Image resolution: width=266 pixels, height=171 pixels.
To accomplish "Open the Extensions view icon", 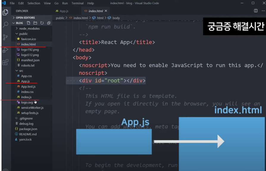I will [x=5, y=62].
